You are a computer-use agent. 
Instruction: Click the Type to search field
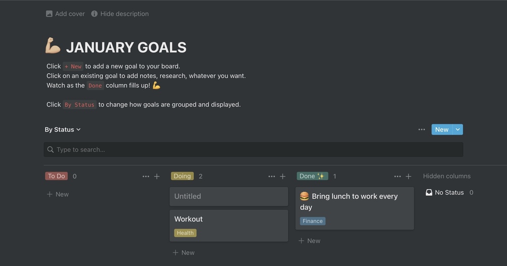coord(253,149)
